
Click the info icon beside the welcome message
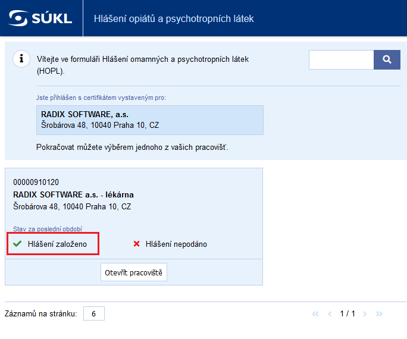[x=22, y=58]
